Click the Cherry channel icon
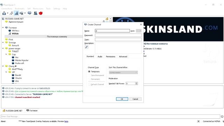The image size is (224, 126). [6, 66]
